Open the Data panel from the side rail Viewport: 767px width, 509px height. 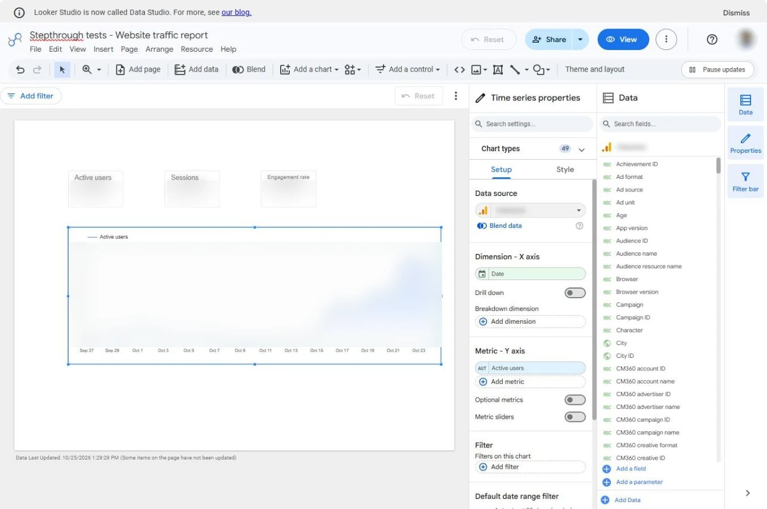pos(745,105)
